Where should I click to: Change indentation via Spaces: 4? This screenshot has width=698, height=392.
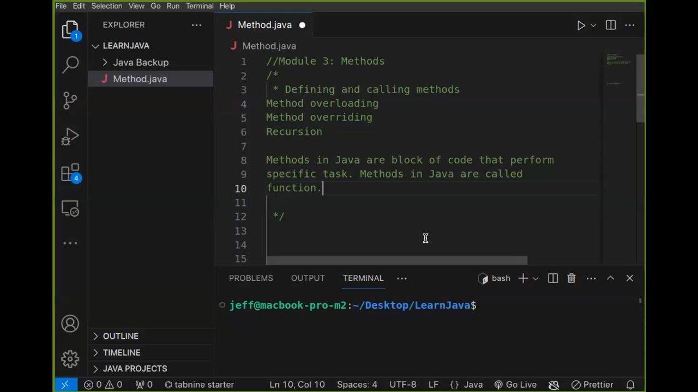357,384
